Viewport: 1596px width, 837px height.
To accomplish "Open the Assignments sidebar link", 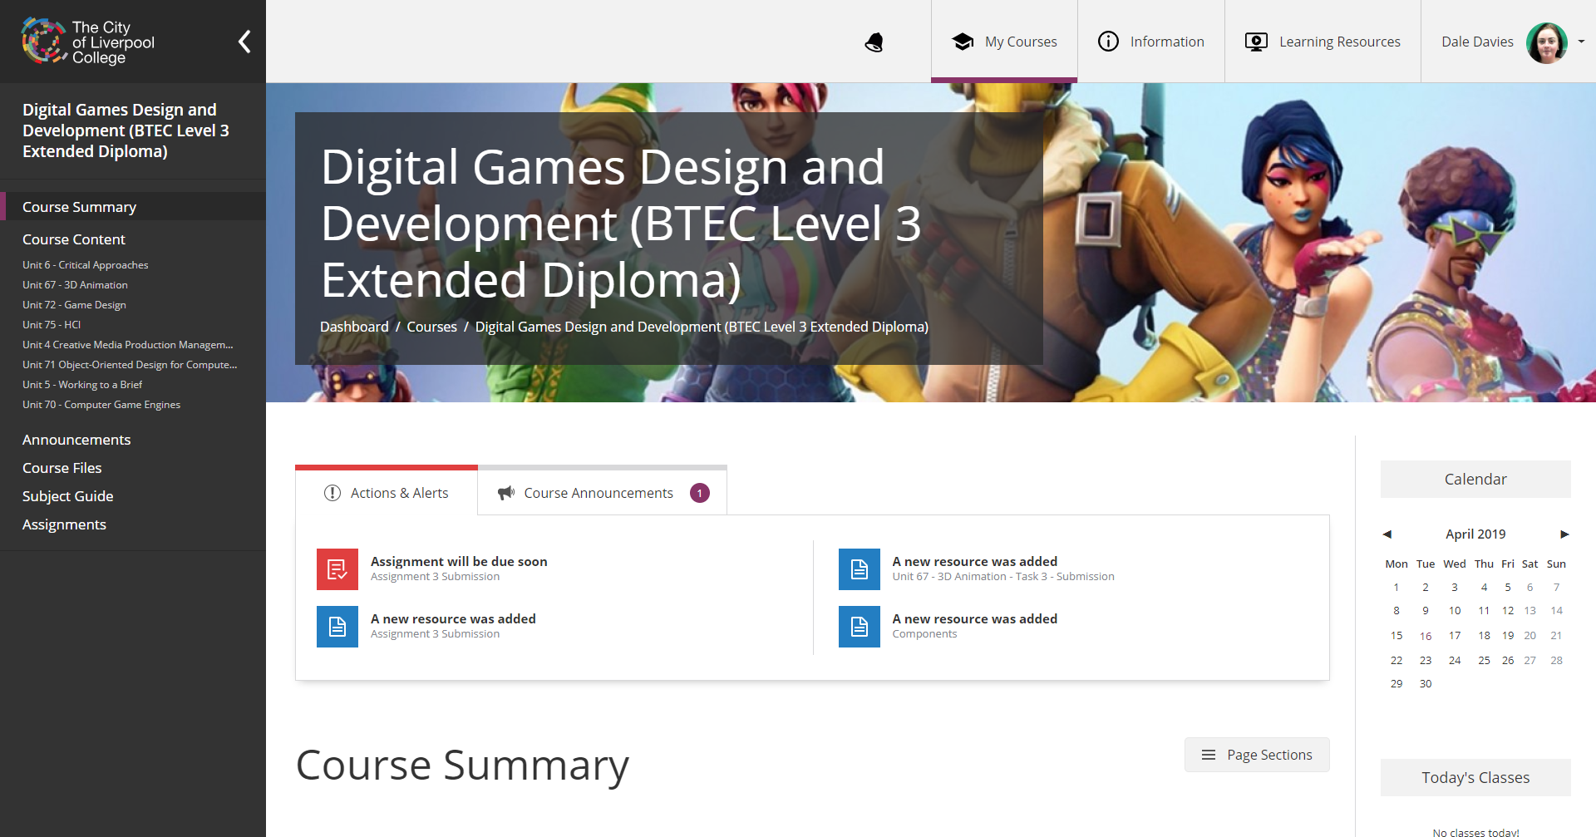I will pos(64,524).
